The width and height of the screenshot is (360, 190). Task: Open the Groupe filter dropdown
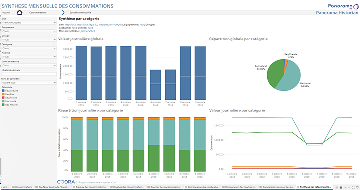pos(29,40)
